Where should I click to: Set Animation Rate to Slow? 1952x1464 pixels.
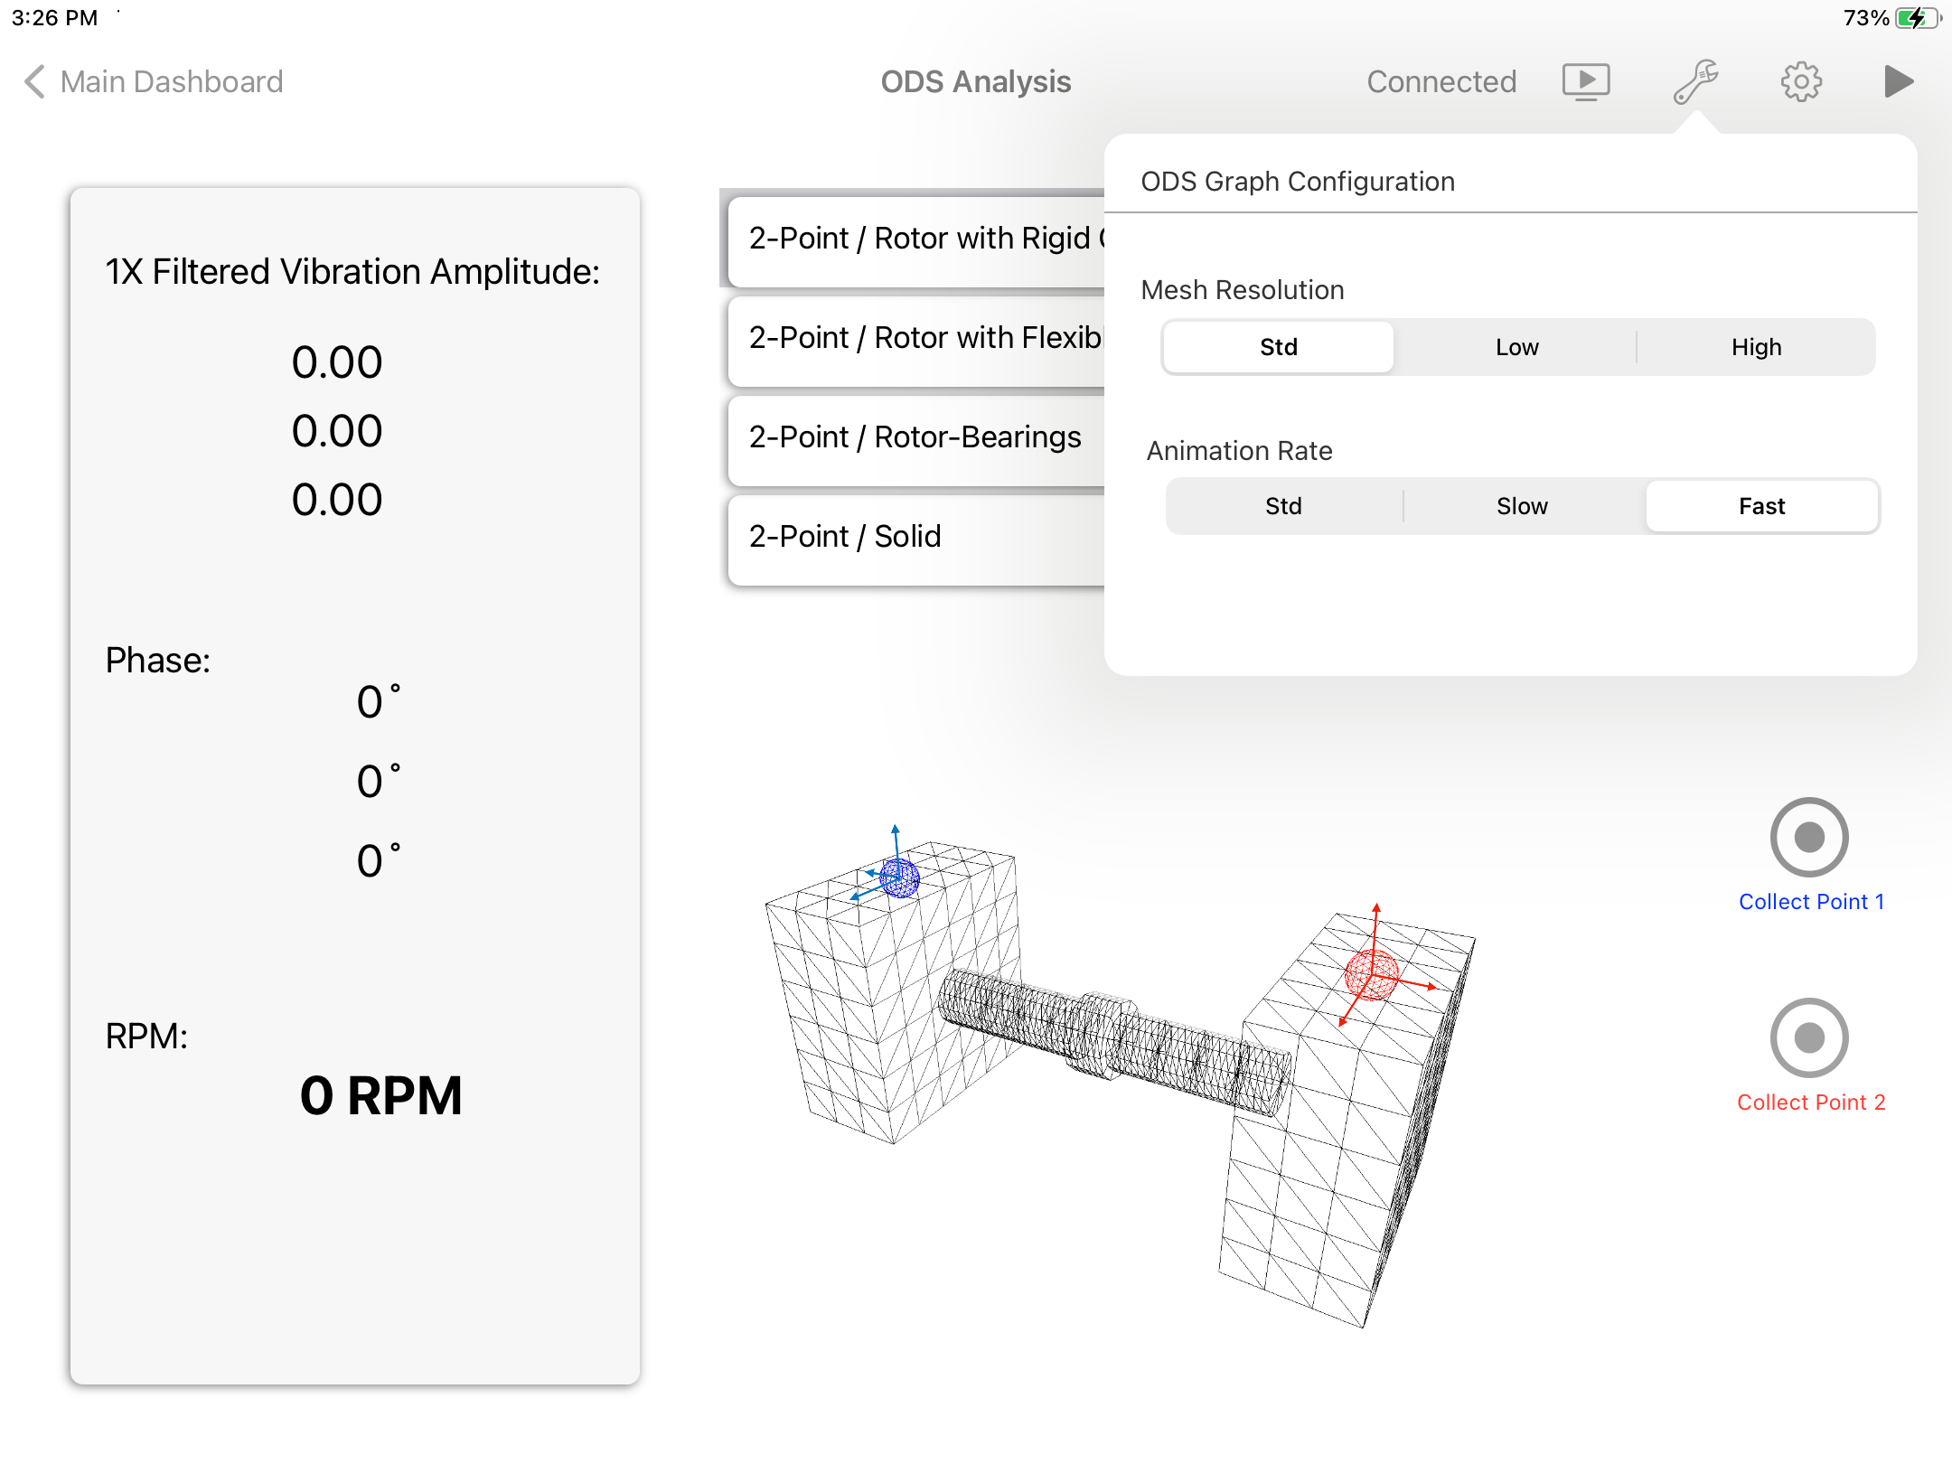click(x=1522, y=506)
